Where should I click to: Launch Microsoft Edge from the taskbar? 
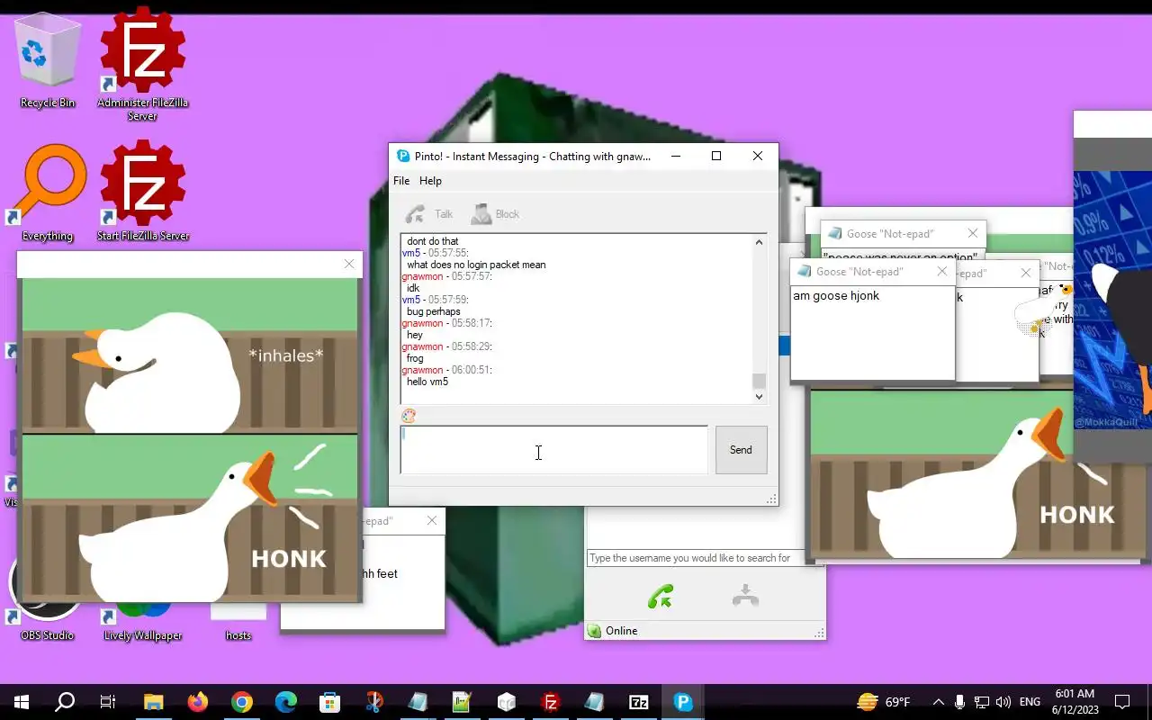[x=285, y=702]
